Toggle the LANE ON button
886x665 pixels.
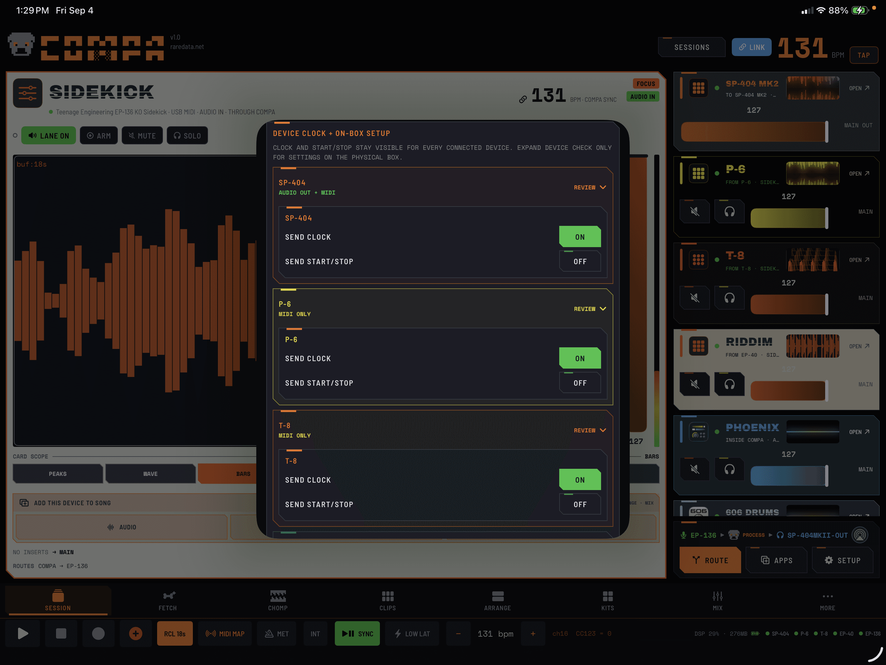point(49,136)
